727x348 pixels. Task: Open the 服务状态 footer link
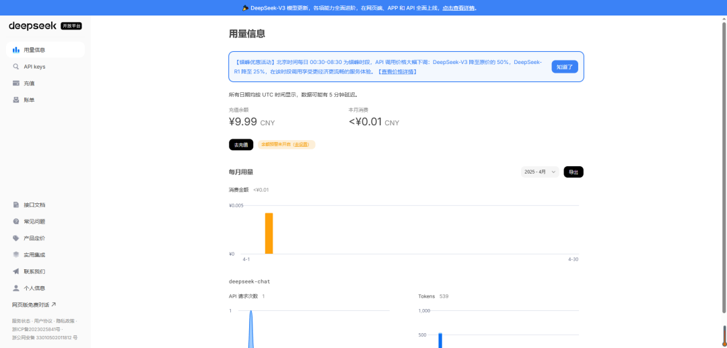pos(21,320)
